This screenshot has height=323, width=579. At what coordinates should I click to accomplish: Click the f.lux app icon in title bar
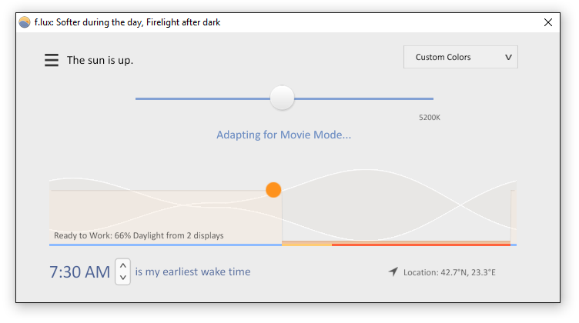point(25,22)
